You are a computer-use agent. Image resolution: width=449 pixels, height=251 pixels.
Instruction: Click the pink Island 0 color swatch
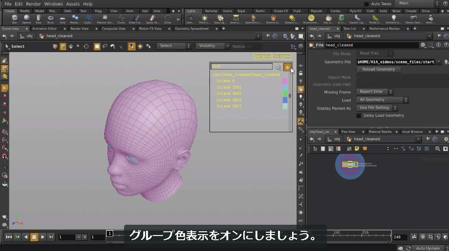click(x=285, y=81)
